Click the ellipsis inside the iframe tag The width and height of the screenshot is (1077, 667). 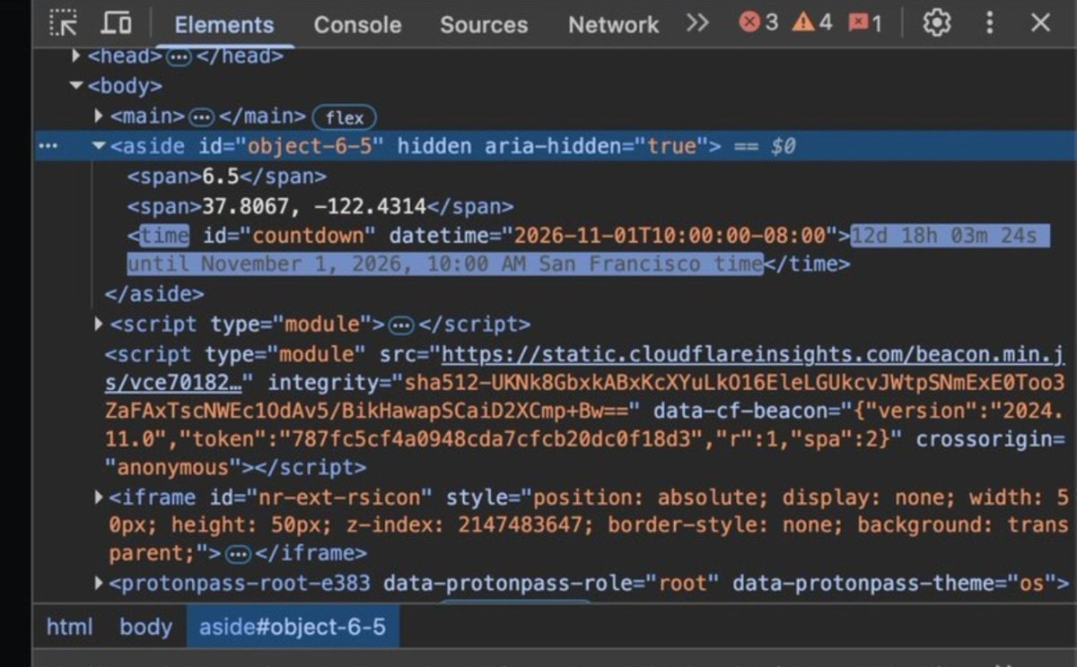[237, 554]
